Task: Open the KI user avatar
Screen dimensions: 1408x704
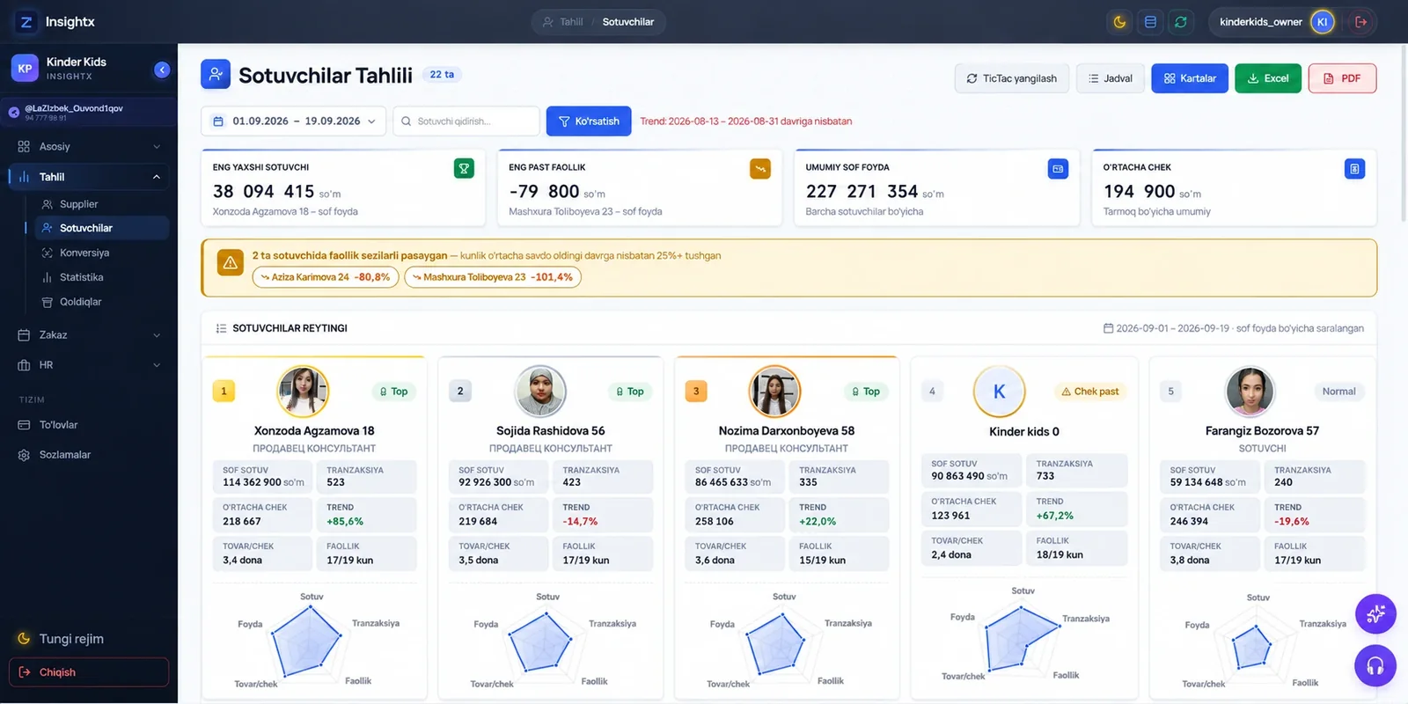Action: click(1322, 22)
